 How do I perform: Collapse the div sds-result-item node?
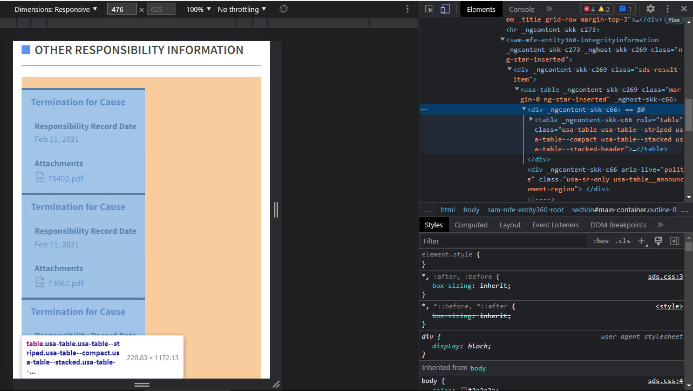pyautogui.click(x=509, y=70)
